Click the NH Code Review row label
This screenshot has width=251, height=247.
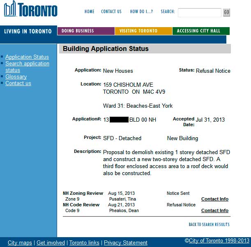pyautogui.click(x=81, y=205)
